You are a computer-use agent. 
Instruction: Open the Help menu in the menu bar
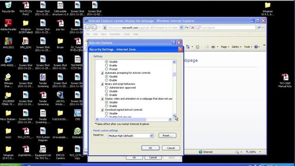(136, 34)
